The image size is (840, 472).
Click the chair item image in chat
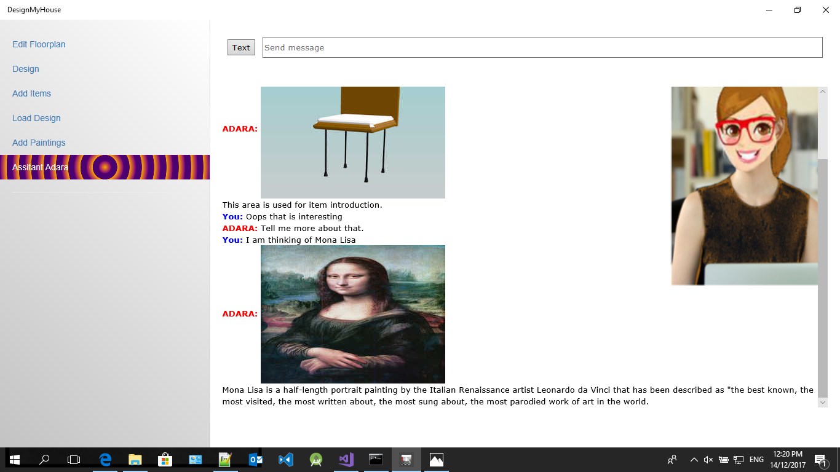[353, 143]
